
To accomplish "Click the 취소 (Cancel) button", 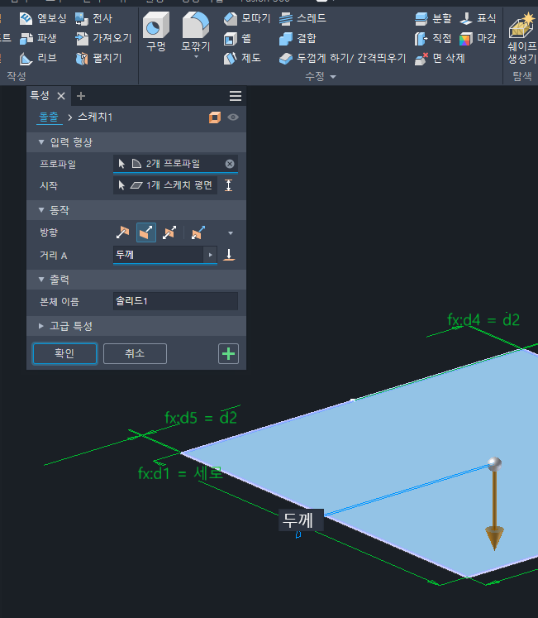I will tap(135, 353).
